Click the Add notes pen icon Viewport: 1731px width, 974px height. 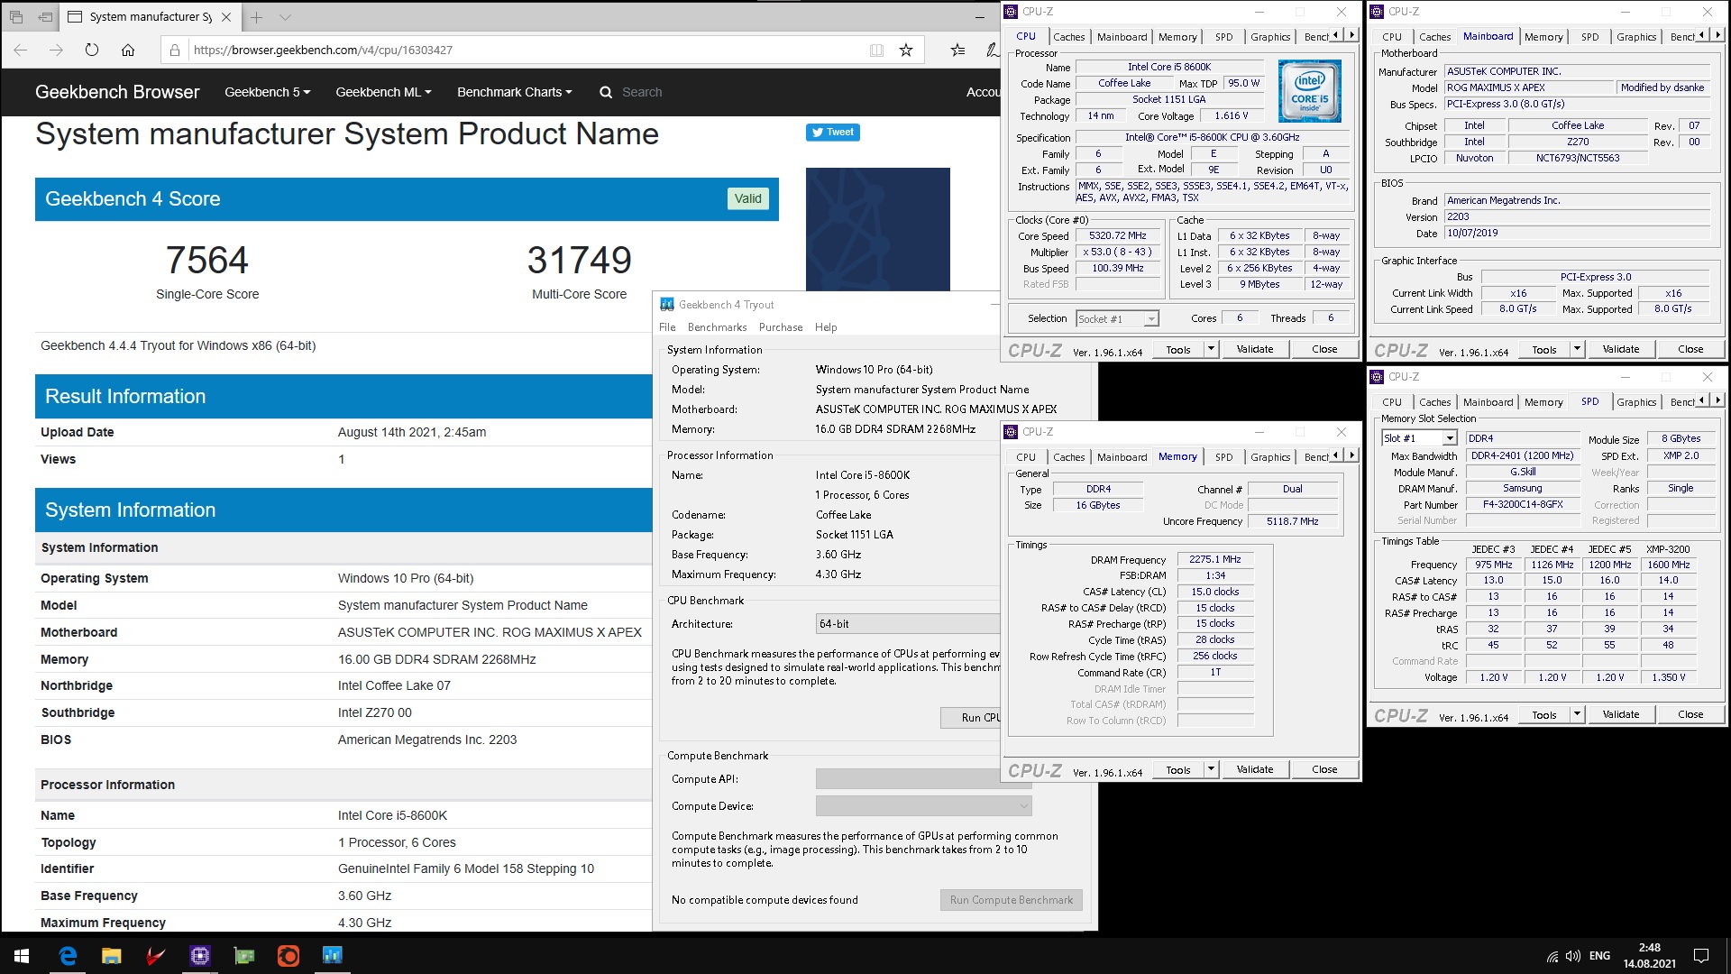point(992,51)
